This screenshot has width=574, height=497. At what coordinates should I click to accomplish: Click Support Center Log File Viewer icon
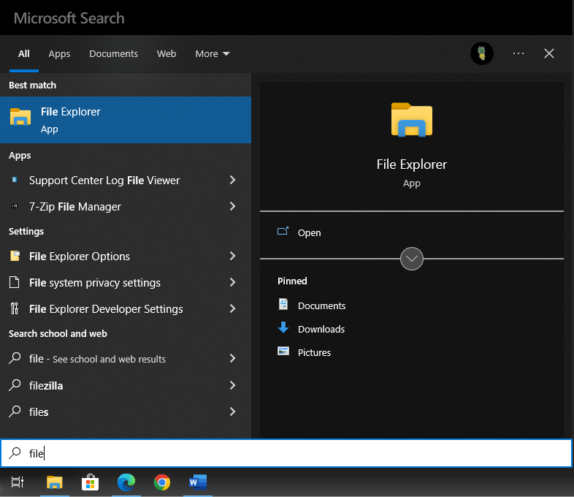point(15,180)
